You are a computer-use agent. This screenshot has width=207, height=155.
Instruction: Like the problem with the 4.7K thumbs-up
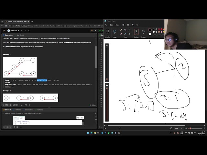tap(5, 105)
